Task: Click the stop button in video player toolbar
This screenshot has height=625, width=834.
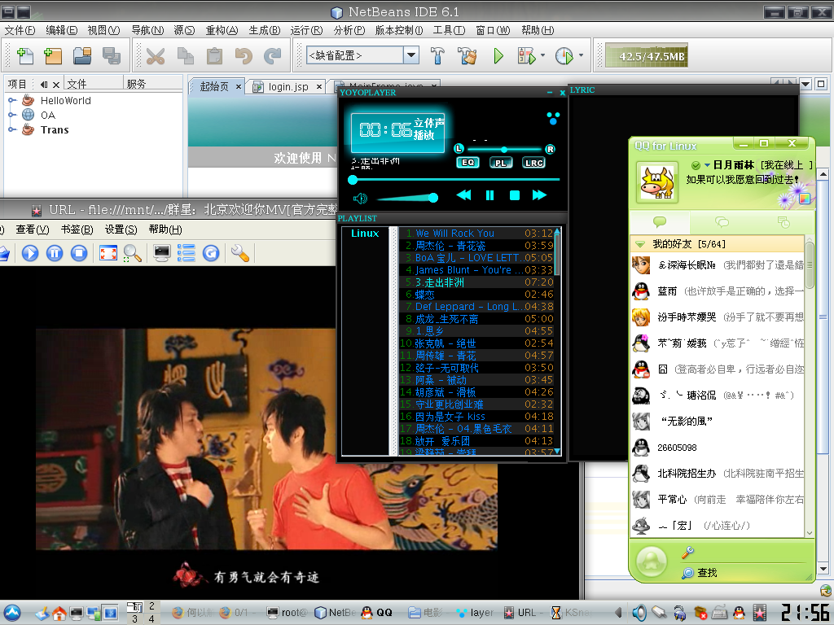Action: coord(79,253)
